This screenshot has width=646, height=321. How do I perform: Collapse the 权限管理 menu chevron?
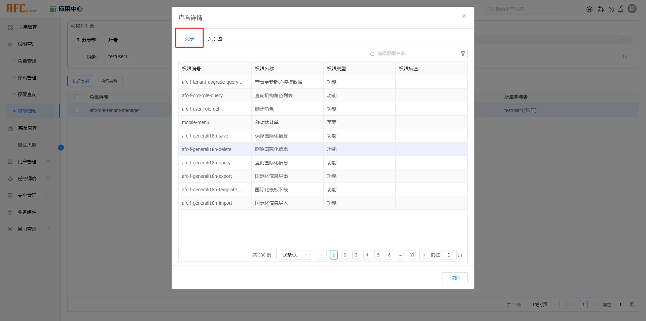(x=48, y=44)
